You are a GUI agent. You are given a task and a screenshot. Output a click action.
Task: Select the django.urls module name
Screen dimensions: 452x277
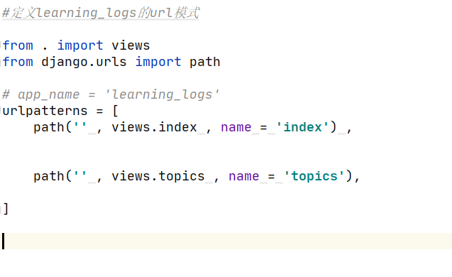click(84, 62)
